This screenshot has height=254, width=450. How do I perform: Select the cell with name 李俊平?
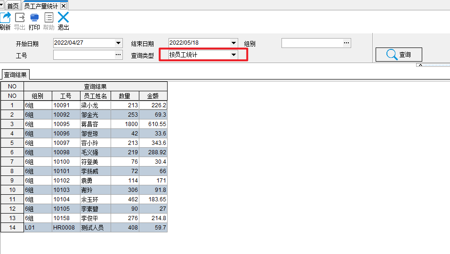pyautogui.click(x=95, y=218)
